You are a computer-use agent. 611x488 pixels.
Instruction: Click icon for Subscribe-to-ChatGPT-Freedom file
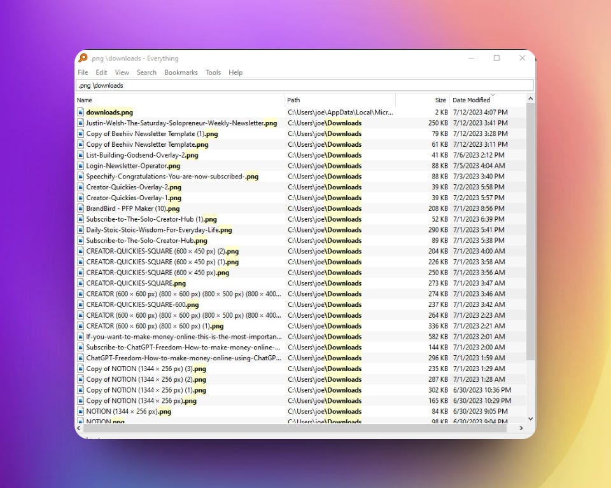[x=81, y=348]
